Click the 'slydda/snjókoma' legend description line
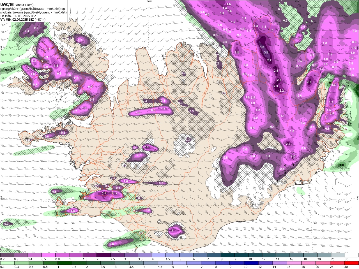The width and height of the screenshot is (359, 269). click(33, 12)
